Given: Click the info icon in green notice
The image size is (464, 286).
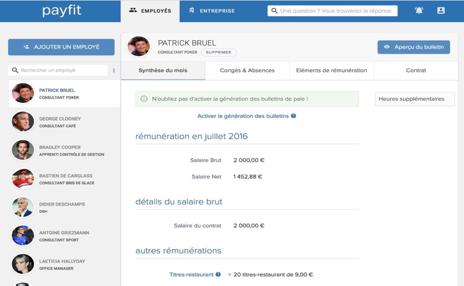Looking at the screenshot, I should pos(144,98).
